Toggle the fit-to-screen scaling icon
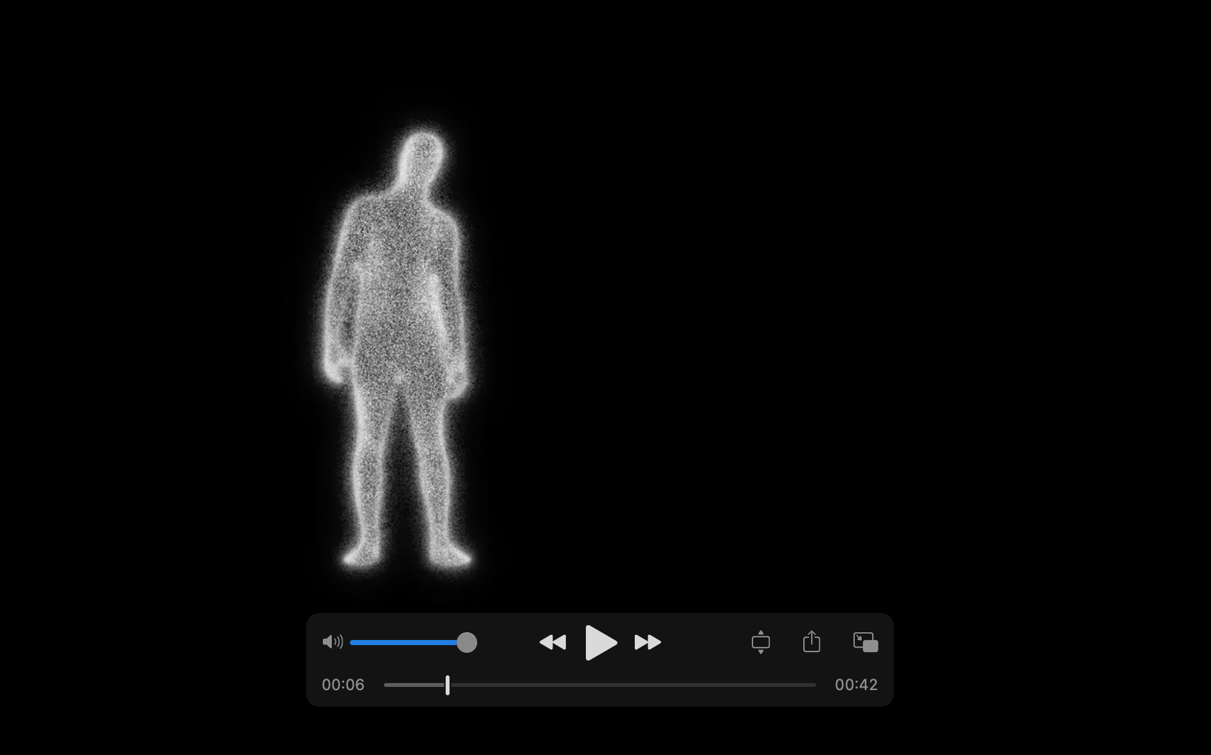The image size is (1211, 755). click(760, 642)
